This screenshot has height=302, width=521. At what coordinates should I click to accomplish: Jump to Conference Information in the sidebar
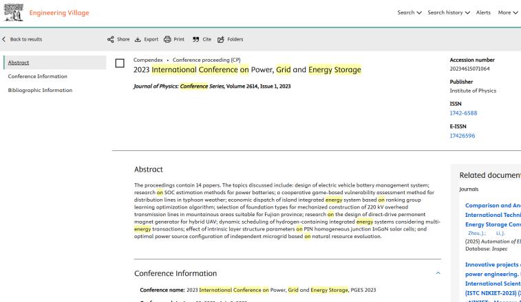[38, 76]
